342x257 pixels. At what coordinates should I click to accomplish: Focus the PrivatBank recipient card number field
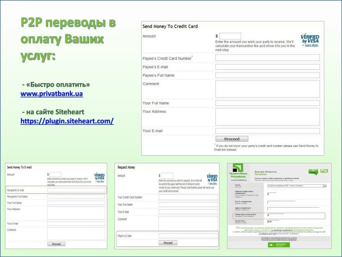coord(276,215)
